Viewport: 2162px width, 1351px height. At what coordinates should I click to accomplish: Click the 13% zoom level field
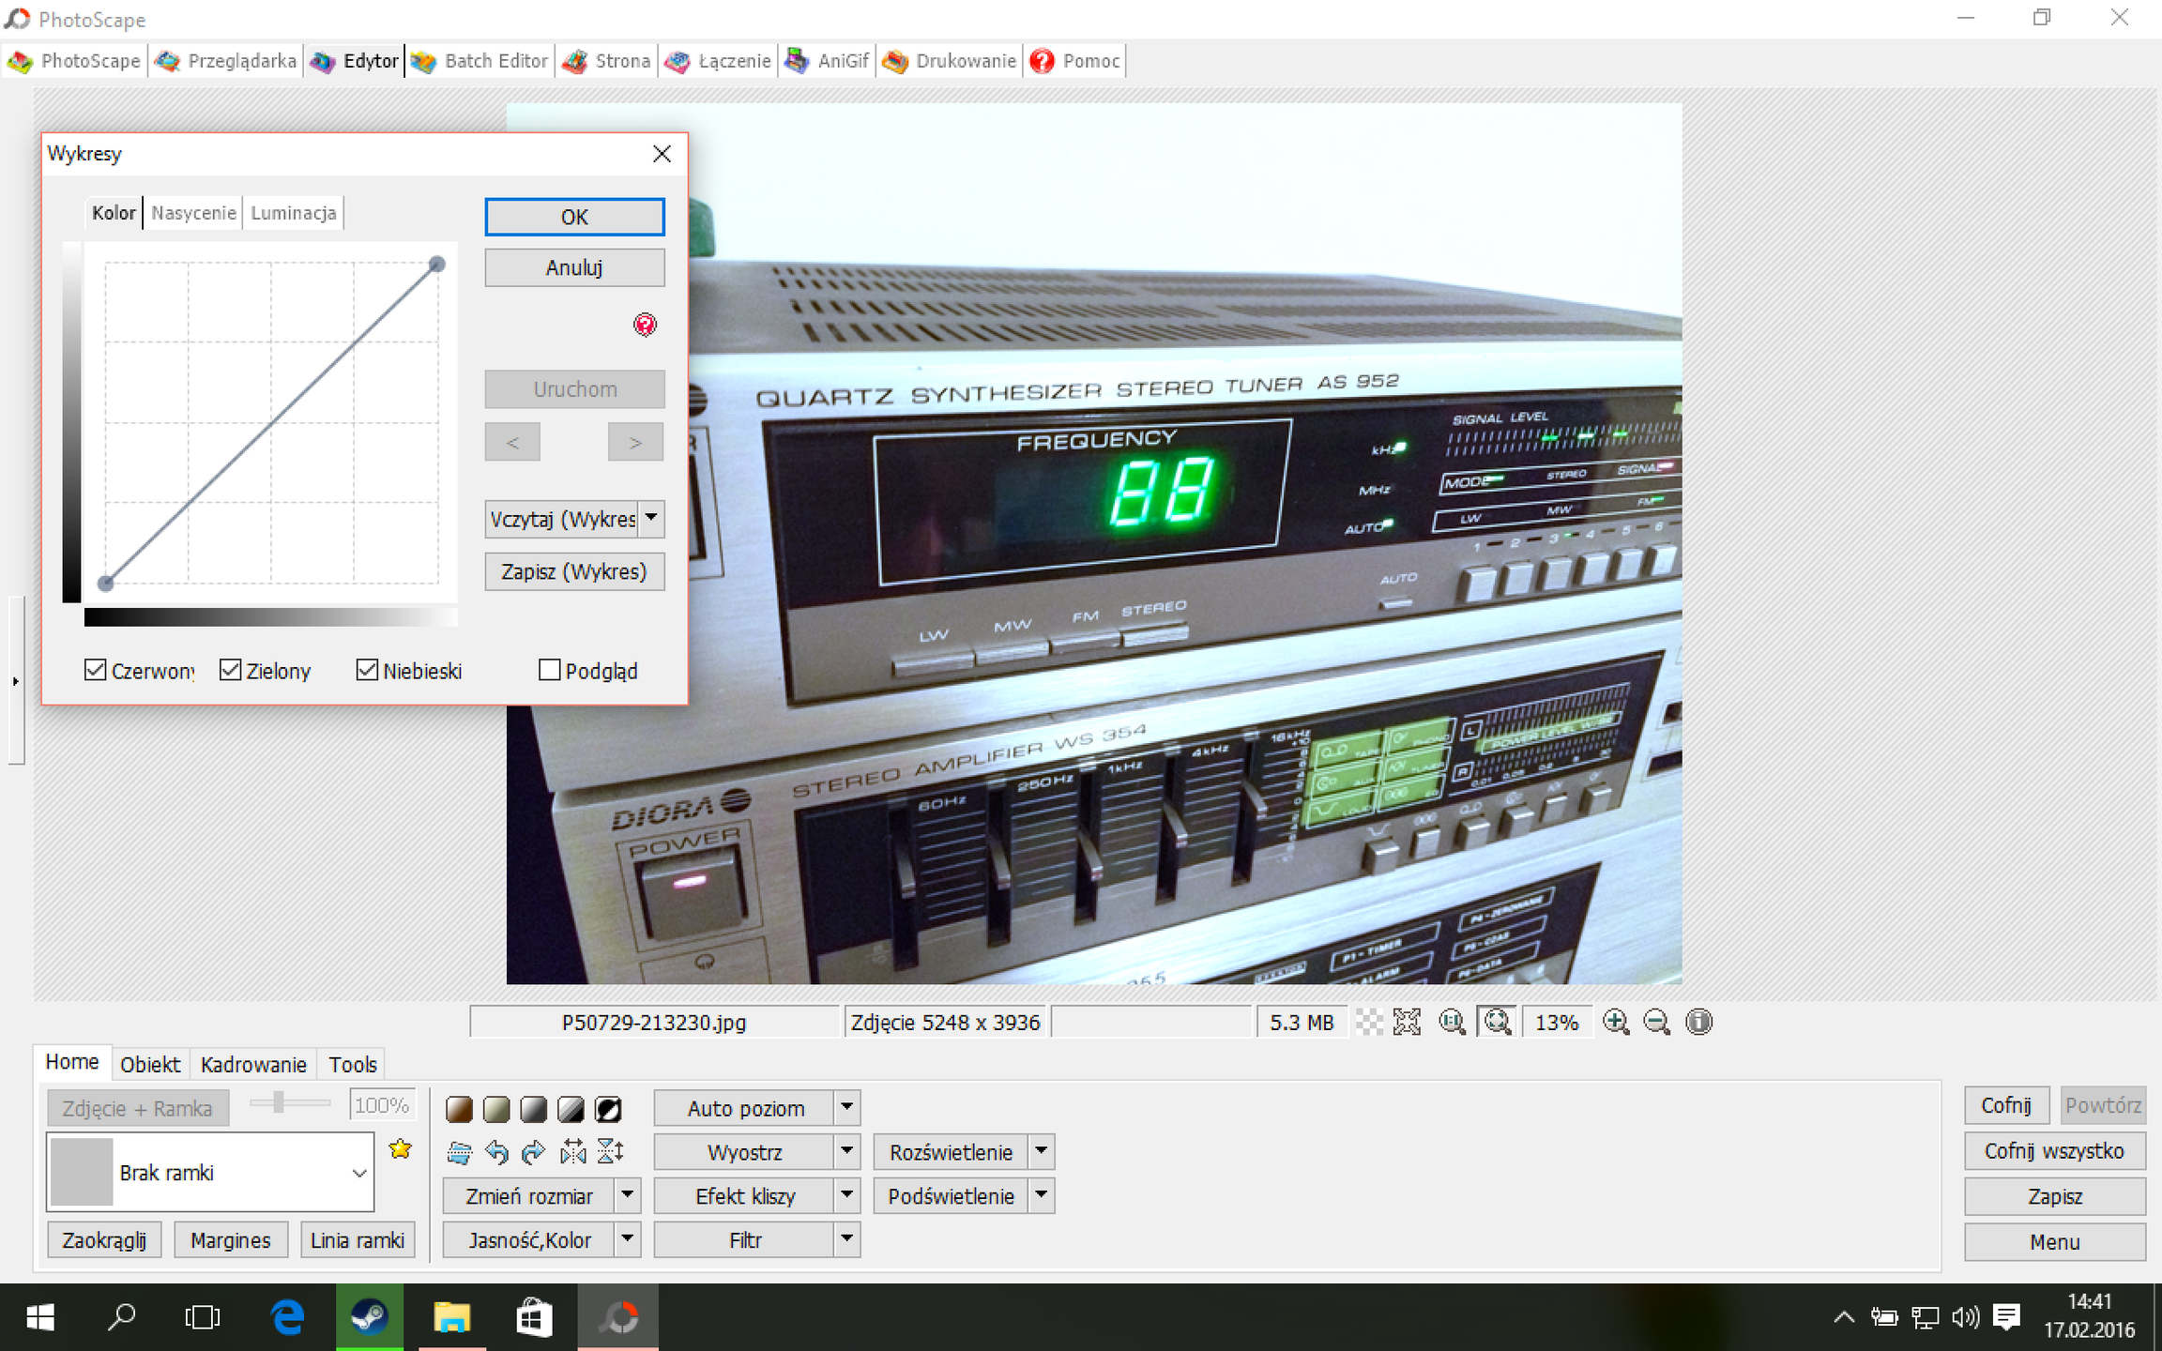(1556, 1023)
